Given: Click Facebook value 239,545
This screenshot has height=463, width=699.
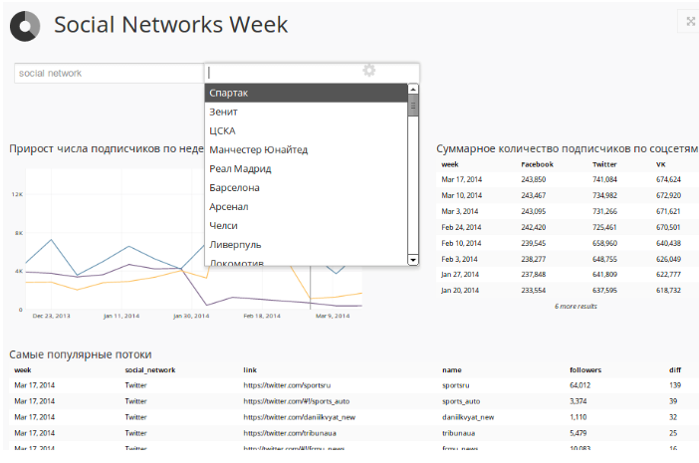Looking at the screenshot, I should pos(533,243).
